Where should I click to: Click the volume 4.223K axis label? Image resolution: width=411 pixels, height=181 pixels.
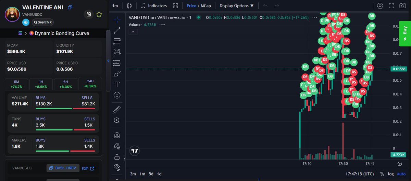point(399,155)
